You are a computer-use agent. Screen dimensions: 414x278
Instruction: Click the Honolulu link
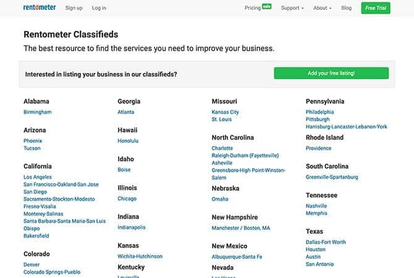click(128, 141)
